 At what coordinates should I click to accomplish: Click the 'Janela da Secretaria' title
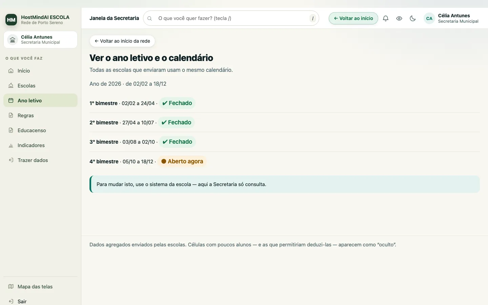114,18
